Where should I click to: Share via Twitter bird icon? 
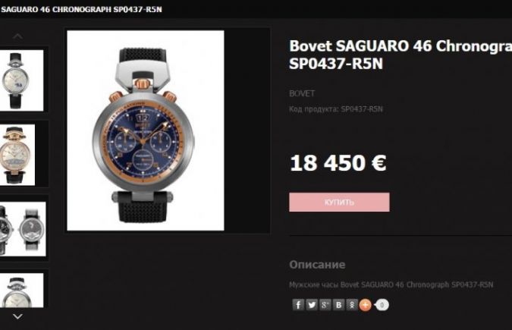click(x=312, y=305)
